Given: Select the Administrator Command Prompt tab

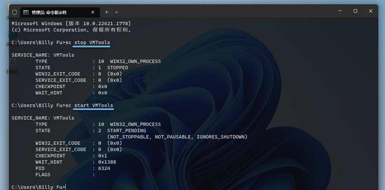Looking at the screenshot, I should [60, 12].
